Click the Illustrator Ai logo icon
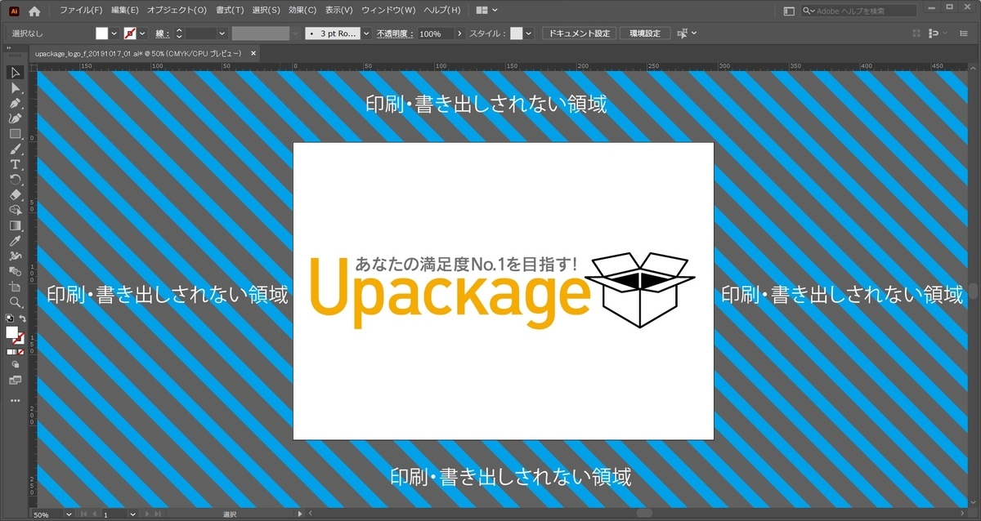 [13, 11]
